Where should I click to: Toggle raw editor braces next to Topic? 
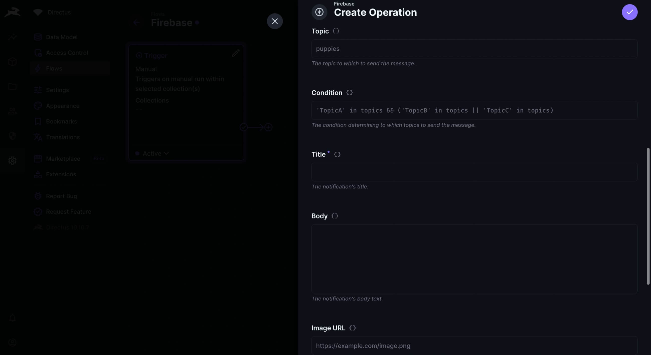336,31
